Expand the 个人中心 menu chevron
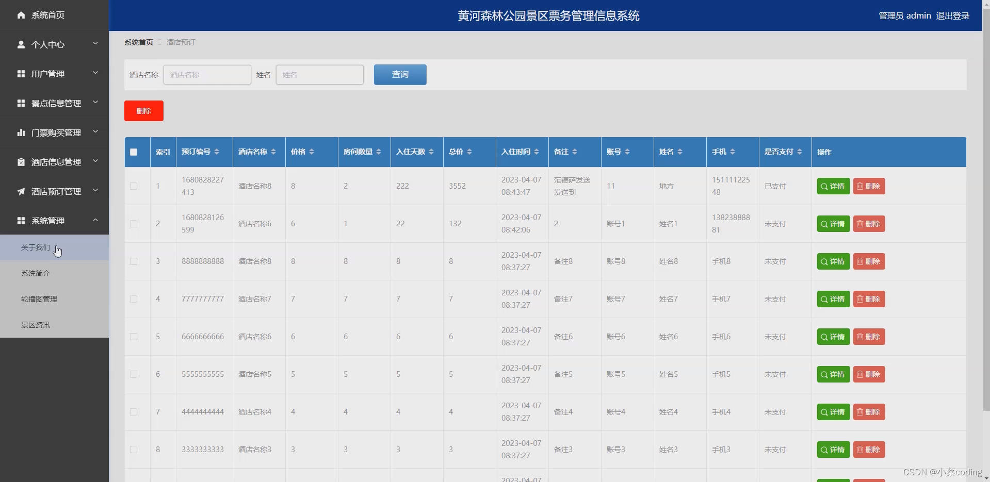This screenshot has height=482, width=990. click(x=95, y=44)
